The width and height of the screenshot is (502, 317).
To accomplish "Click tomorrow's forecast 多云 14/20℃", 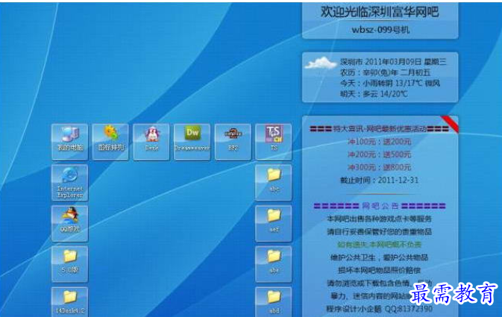I will click(x=374, y=94).
